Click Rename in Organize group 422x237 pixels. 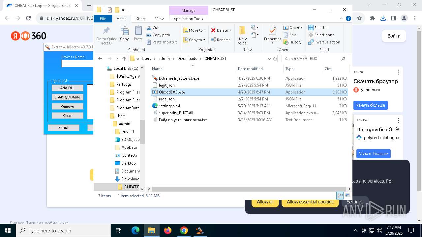tap(221, 40)
